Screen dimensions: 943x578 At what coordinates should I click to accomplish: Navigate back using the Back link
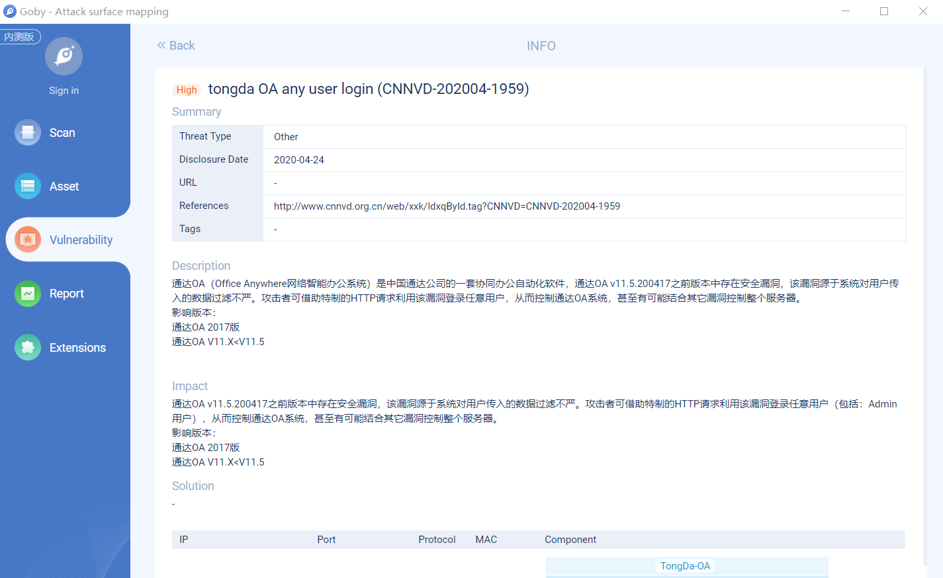[181, 45]
